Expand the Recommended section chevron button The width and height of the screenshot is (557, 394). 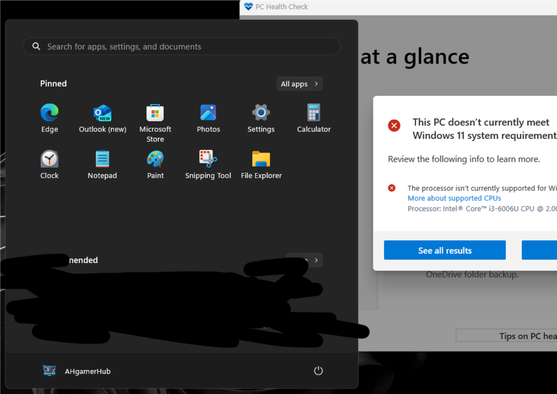(316, 260)
